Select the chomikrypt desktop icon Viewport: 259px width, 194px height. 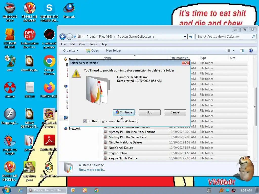[x=29, y=63]
